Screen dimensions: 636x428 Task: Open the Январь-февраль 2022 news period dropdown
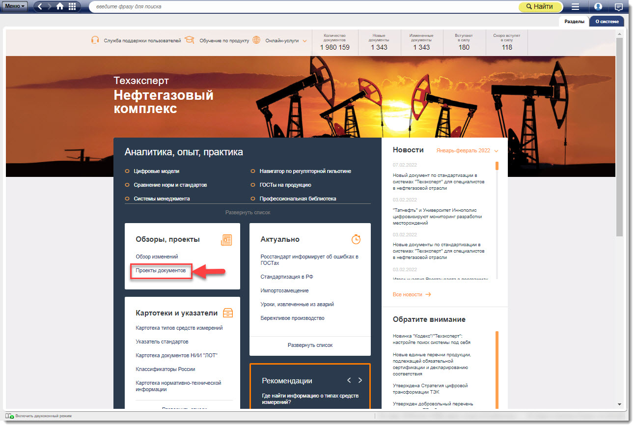click(467, 150)
